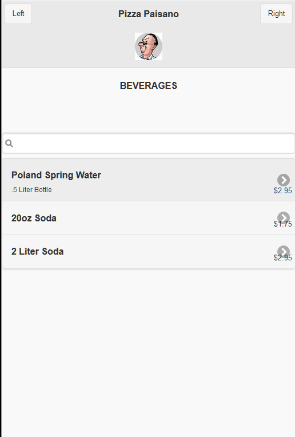The height and width of the screenshot is (437, 295).
Task: Click the .5 Liter Bottle description
Action: click(x=31, y=189)
